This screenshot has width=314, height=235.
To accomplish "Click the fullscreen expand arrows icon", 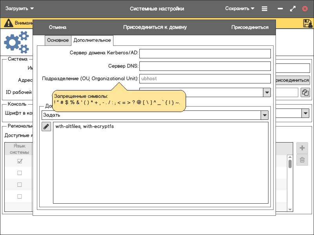I will pos(292,9).
